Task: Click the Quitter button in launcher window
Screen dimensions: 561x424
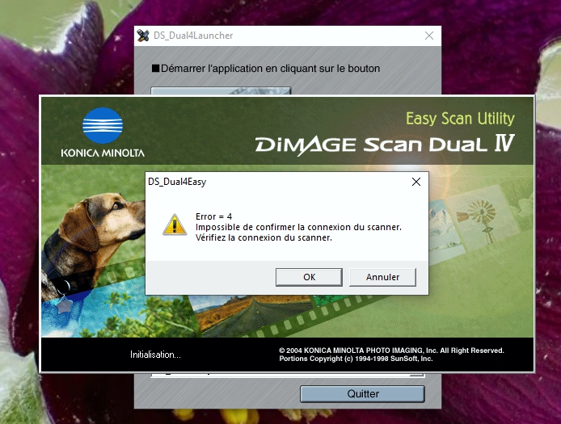Action: pos(362,393)
